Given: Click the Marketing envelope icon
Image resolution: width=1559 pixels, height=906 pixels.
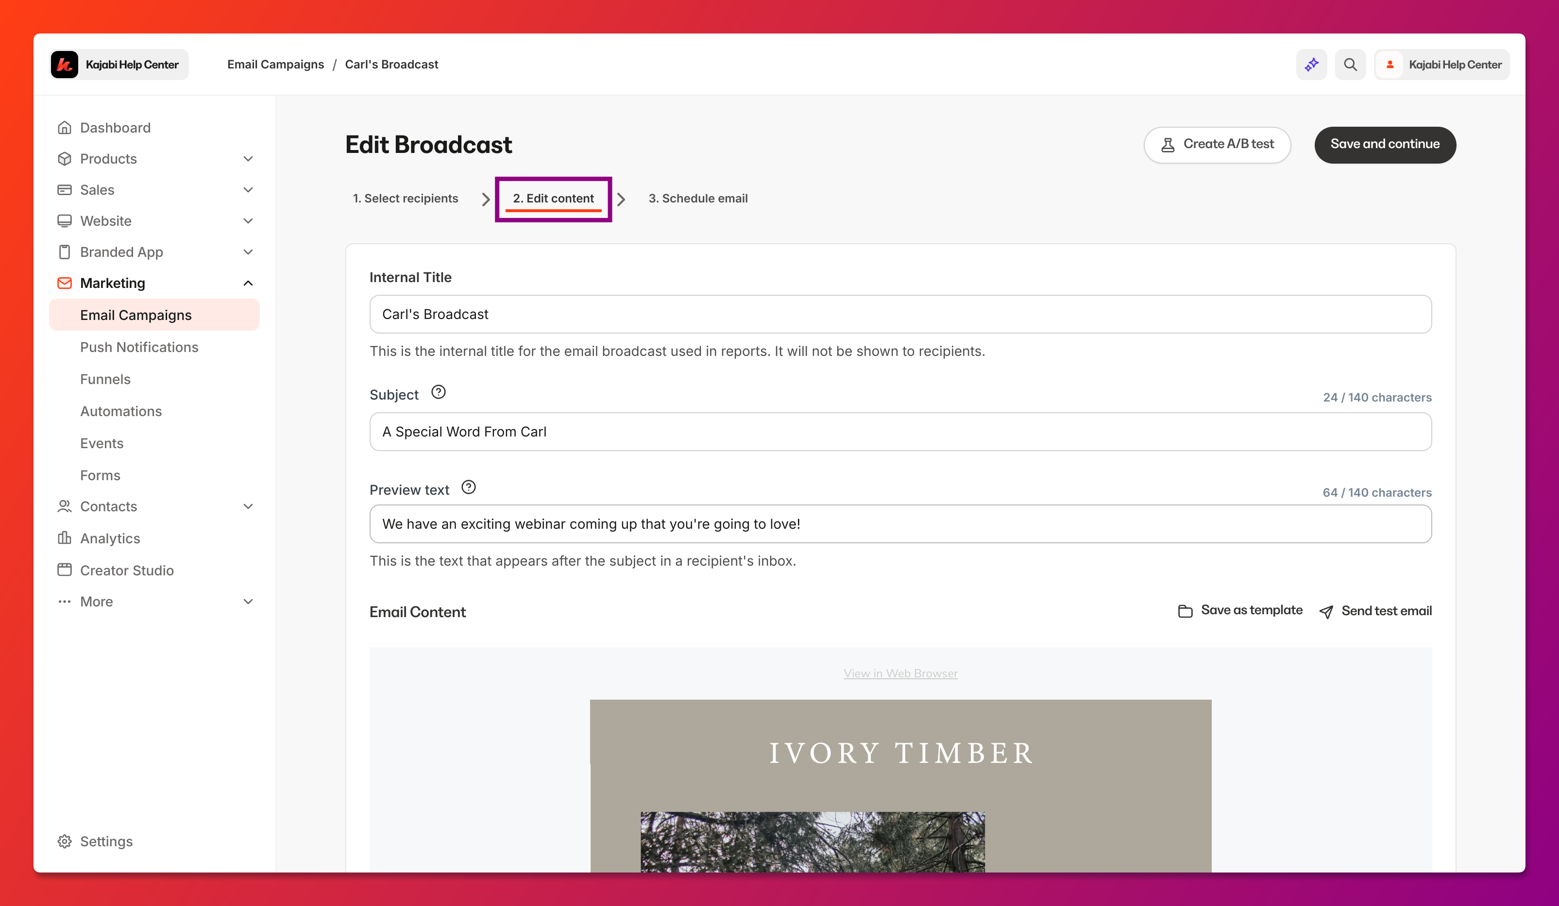Looking at the screenshot, I should tap(64, 283).
